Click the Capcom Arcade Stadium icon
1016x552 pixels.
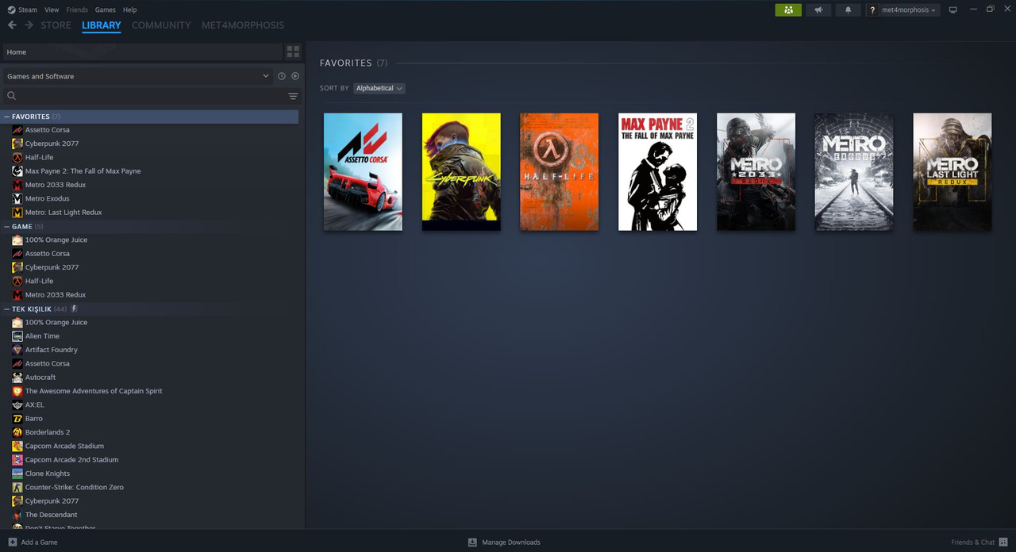(17, 446)
